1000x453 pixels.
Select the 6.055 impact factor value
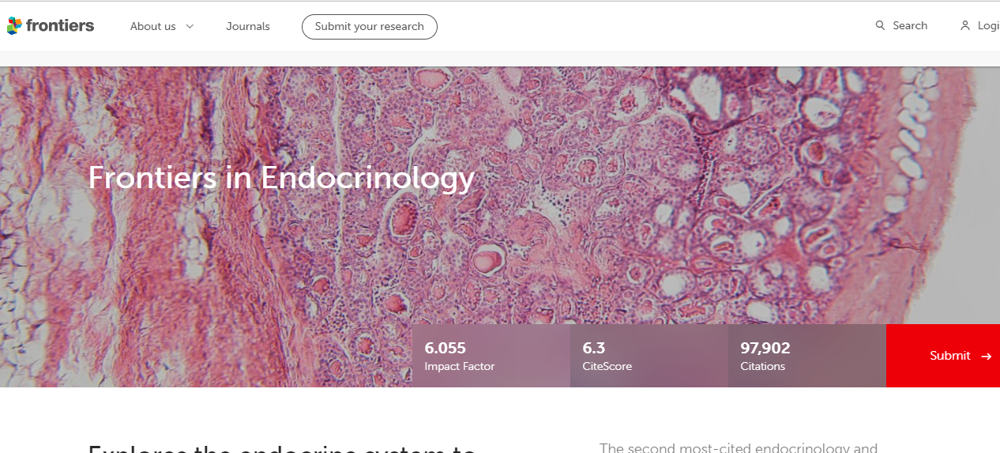click(x=445, y=348)
